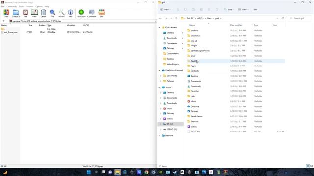Open the WinRAR Commands menu
Viewport: 314px width, 176px height.
coord(11,6)
